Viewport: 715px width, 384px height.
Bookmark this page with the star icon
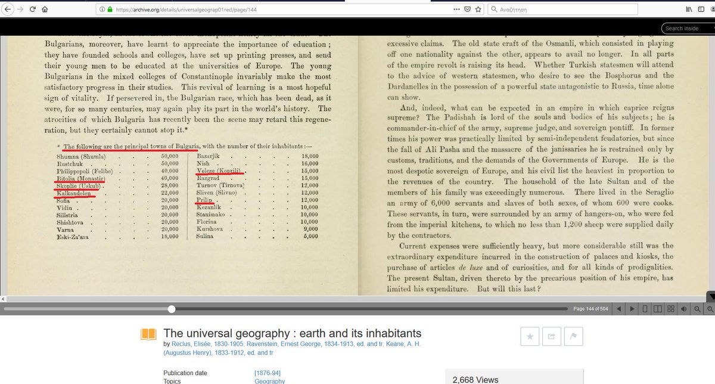(x=478, y=10)
